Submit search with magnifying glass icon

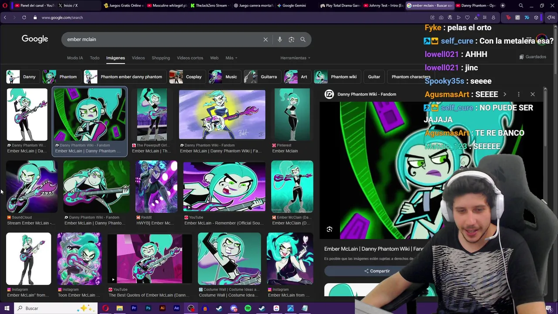[x=303, y=39]
